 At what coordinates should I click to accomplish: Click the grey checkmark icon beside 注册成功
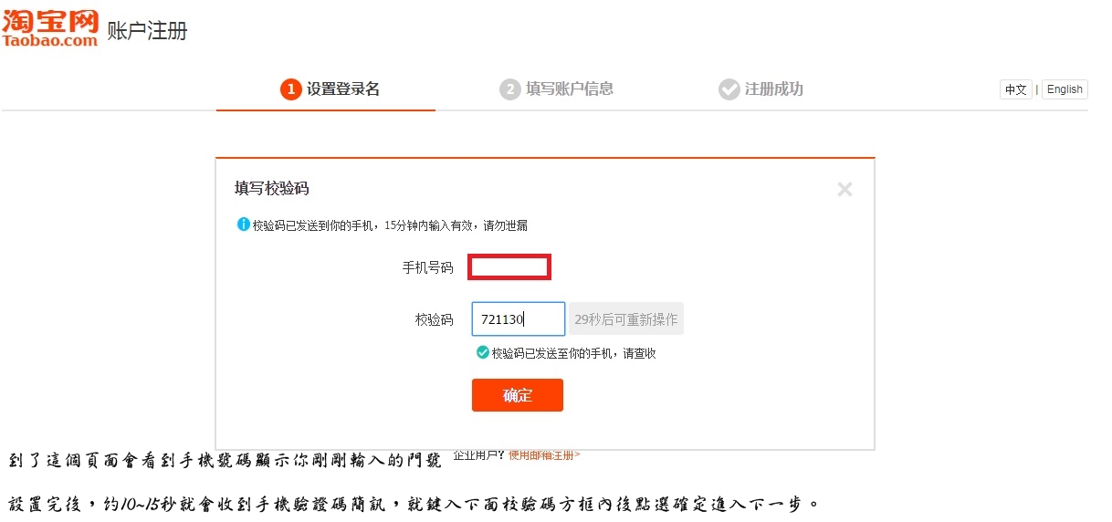pyautogui.click(x=729, y=89)
